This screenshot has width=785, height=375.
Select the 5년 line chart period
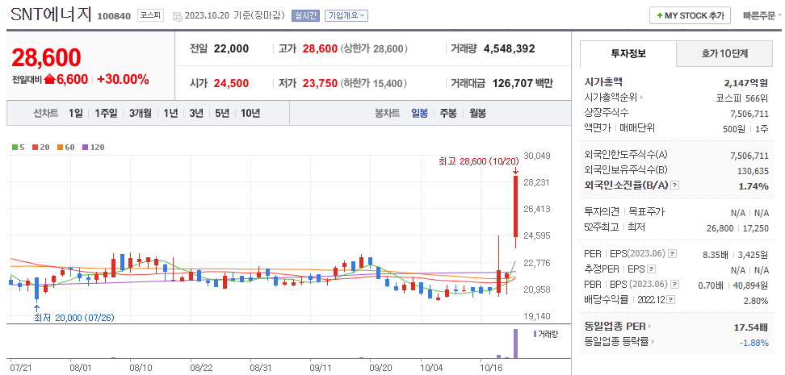(x=222, y=113)
